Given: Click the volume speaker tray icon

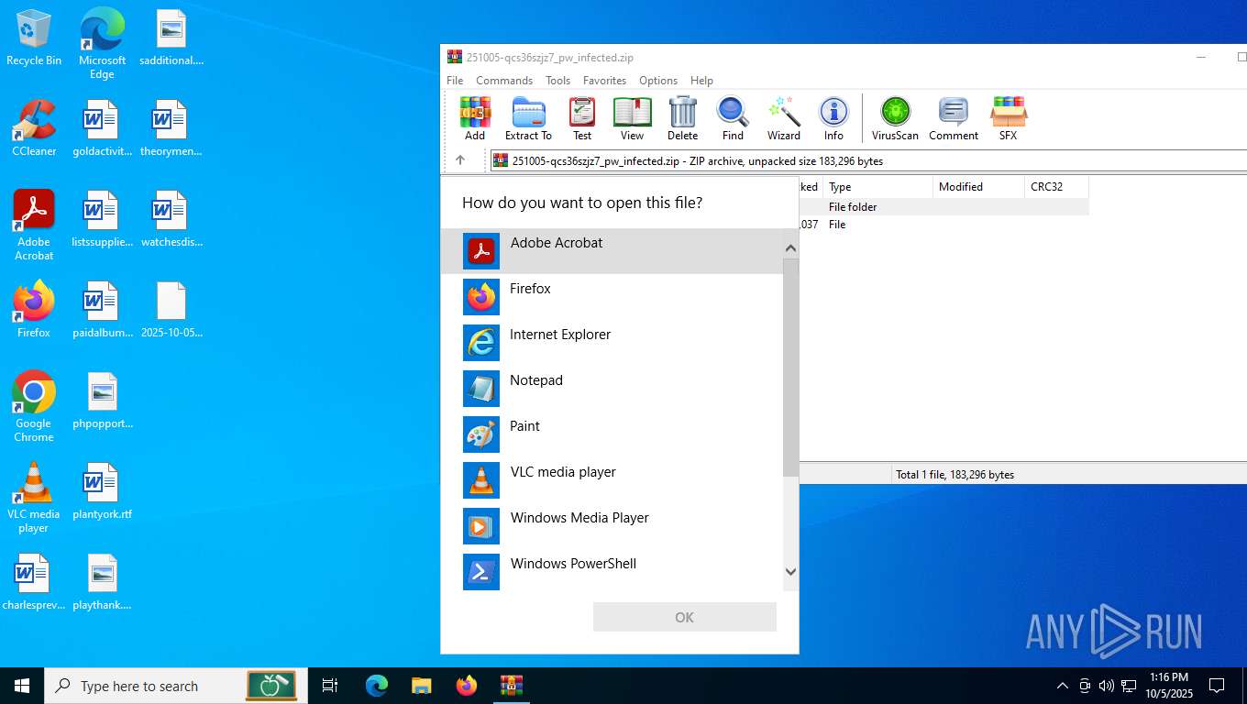Looking at the screenshot, I should 1106,686.
